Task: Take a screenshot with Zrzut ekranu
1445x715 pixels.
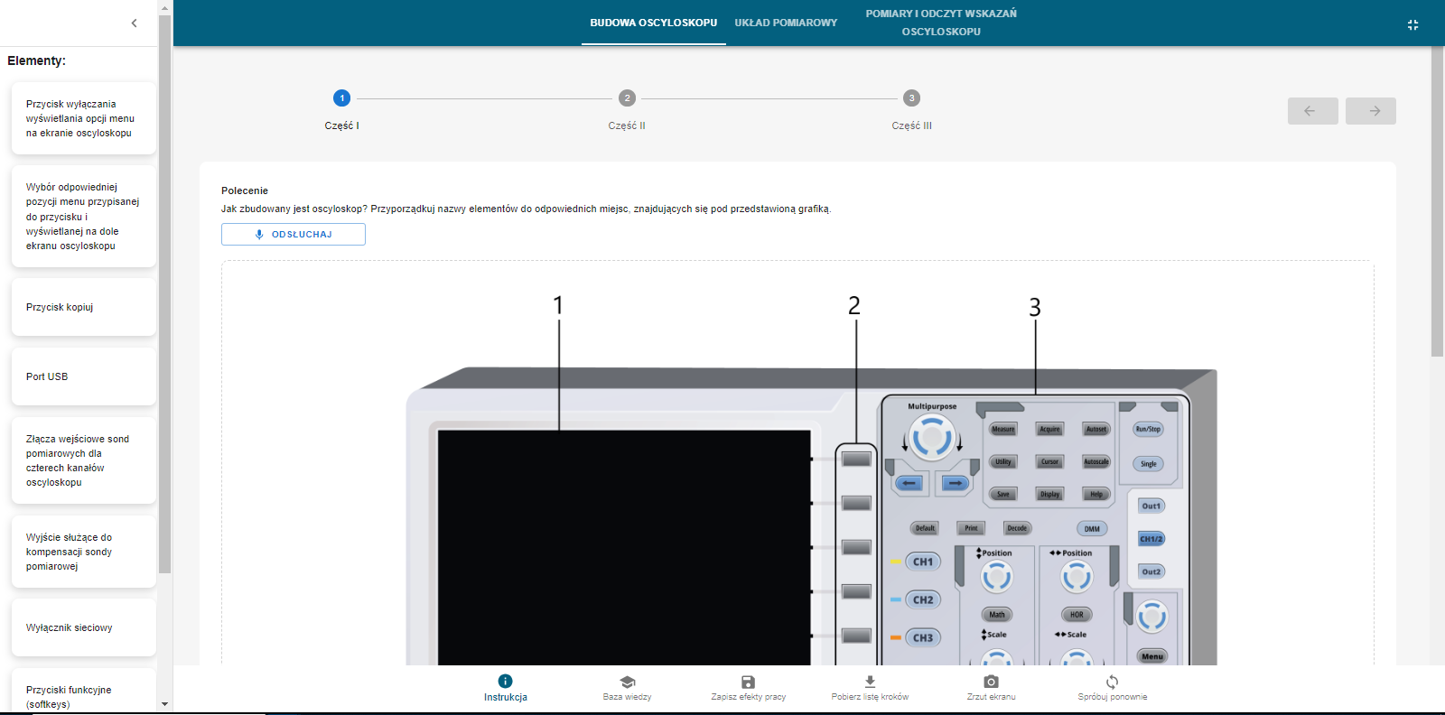Action: pyautogui.click(x=991, y=682)
